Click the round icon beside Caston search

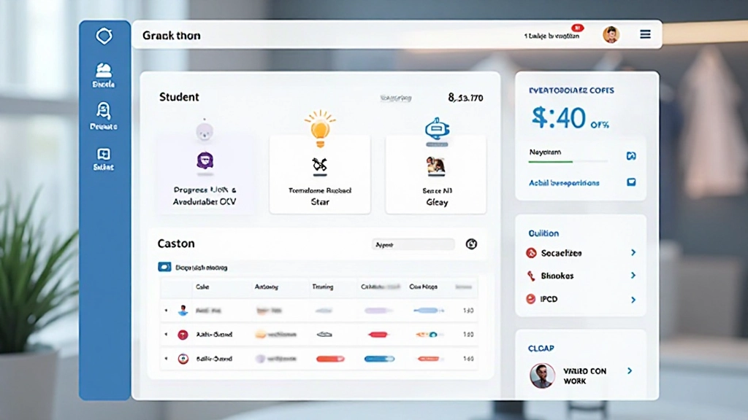point(471,244)
